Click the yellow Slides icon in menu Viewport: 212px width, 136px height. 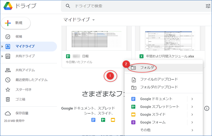[x=133, y=115]
